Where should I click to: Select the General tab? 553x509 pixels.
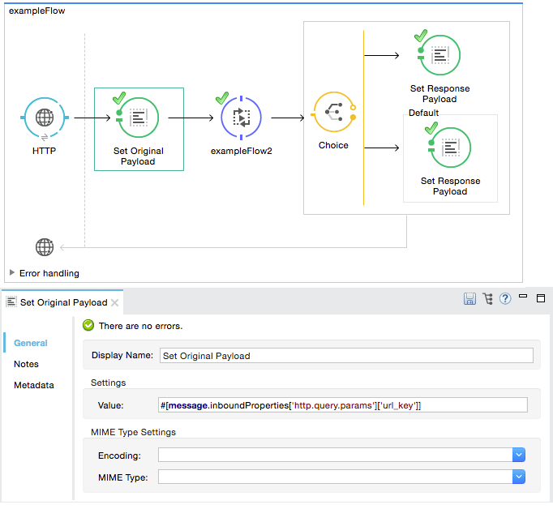pyautogui.click(x=31, y=343)
